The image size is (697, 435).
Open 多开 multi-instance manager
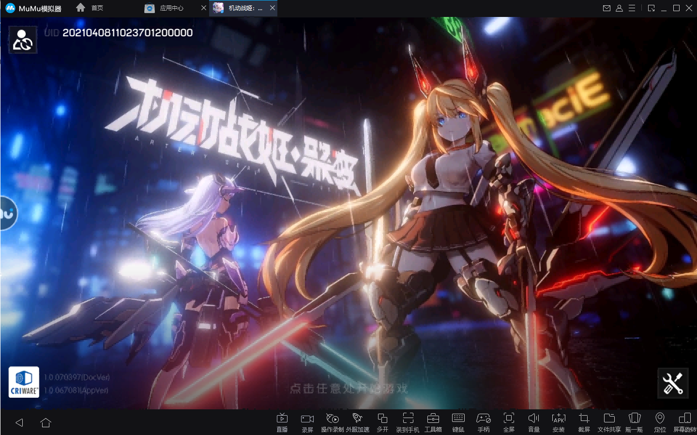tap(382, 422)
